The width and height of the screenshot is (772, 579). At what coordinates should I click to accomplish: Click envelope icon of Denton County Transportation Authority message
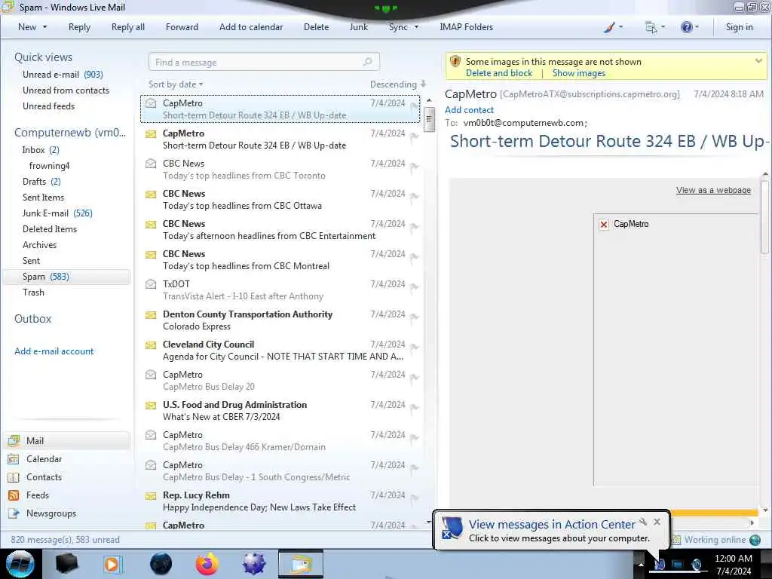pos(151,314)
